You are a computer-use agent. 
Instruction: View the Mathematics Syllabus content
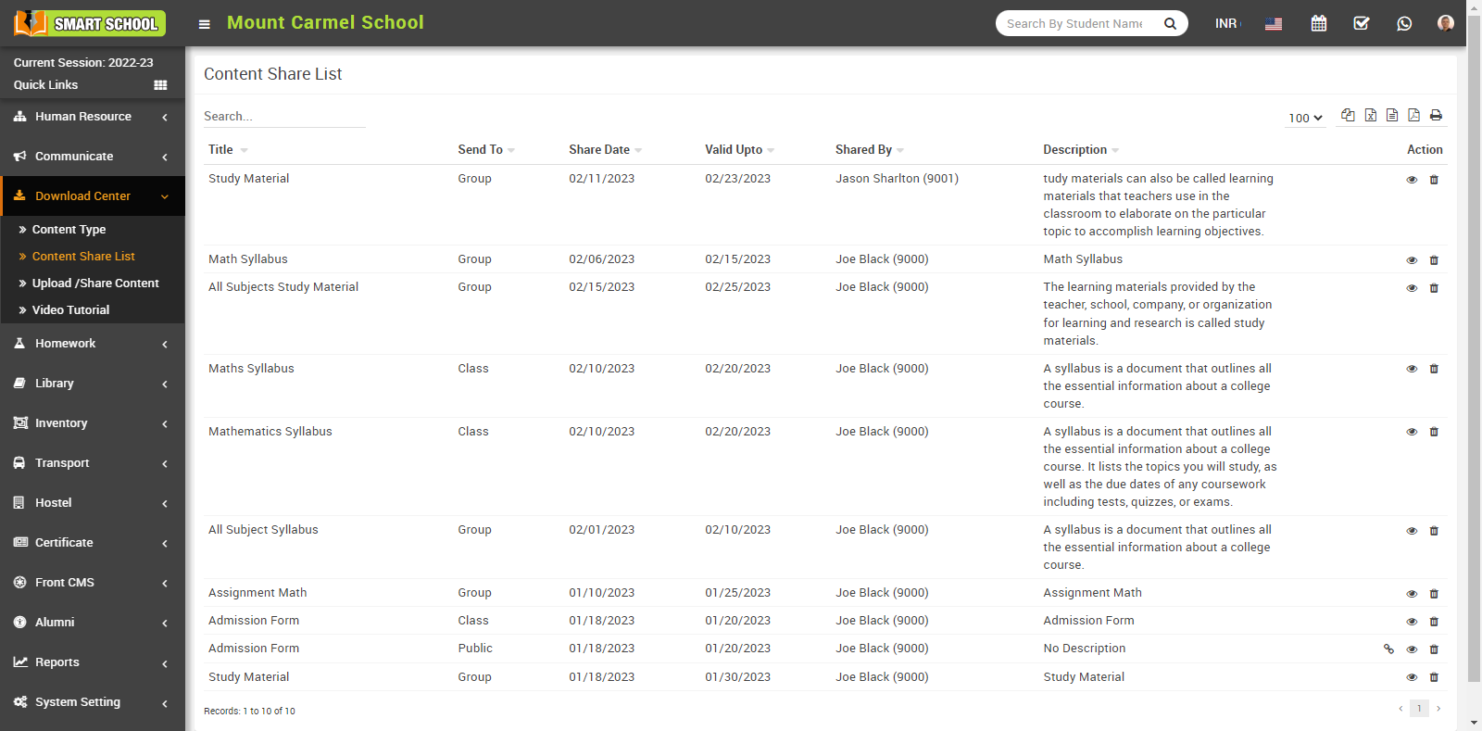pos(1412,432)
